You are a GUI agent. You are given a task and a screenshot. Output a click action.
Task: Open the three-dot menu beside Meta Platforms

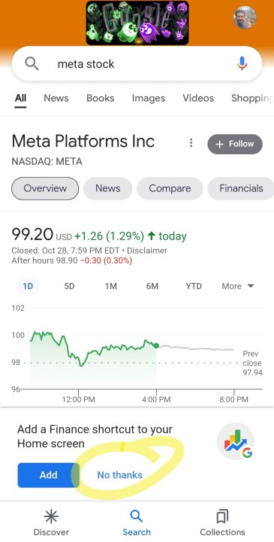pyautogui.click(x=191, y=143)
